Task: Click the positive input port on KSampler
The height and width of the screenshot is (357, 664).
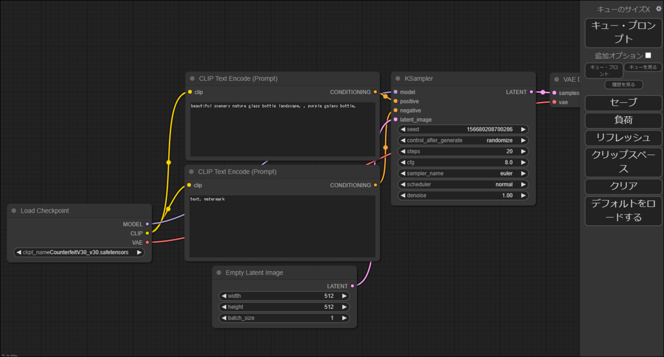Action: click(x=395, y=101)
